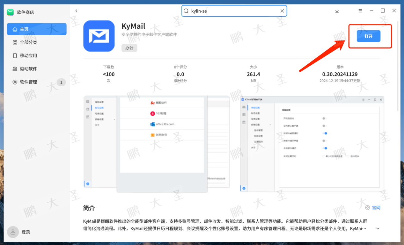Focus the kylin-se search box
Screen dimensions: 404x245
234,11
